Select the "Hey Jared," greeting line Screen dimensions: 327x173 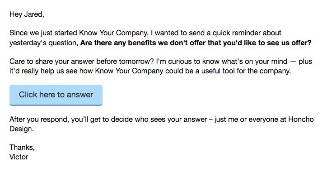(x=27, y=14)
